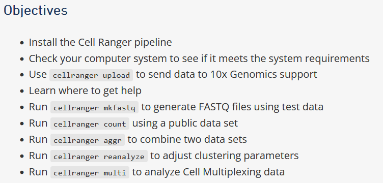Click the 'Learn where to get help' item
The height and width of the screenshot is (183, 383).
(85, 90)
